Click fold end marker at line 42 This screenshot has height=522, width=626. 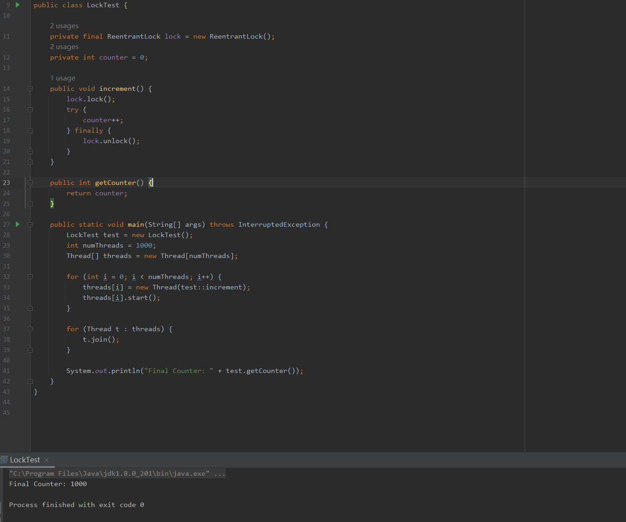coord(30,381)
